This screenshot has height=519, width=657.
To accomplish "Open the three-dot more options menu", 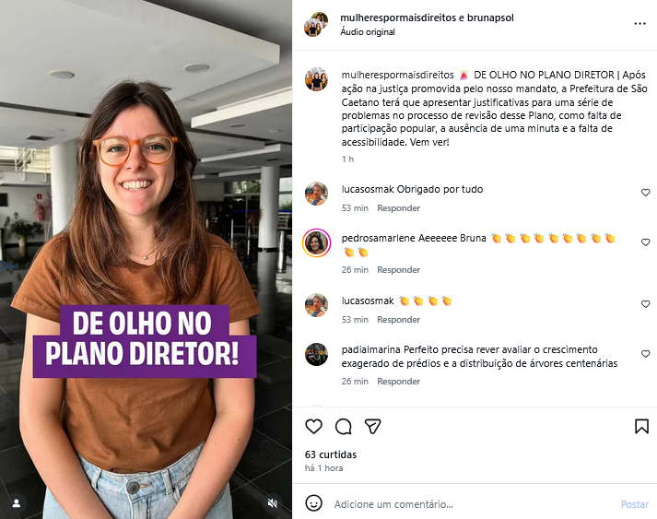I will tap(639, 23).
